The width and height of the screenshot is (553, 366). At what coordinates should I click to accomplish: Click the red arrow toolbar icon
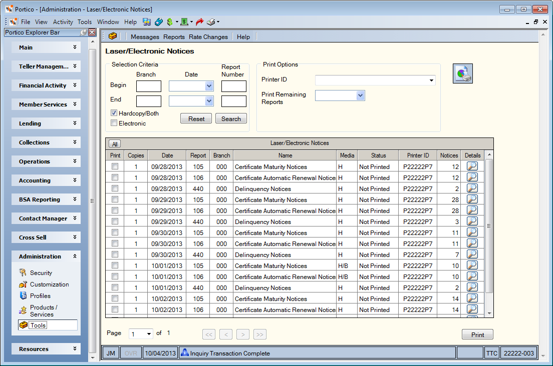click(200, 22)
